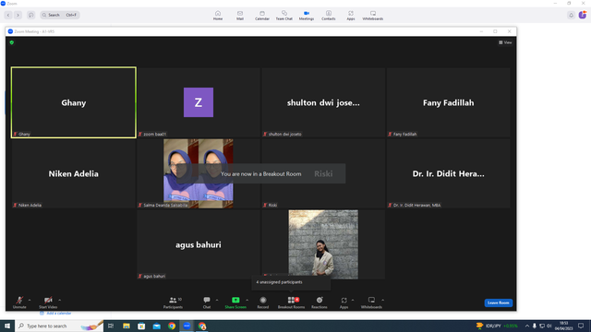This screenshot has height=332, width=591.
Task: Select Fany Fadillah's tile
Action: click(448, 102)
